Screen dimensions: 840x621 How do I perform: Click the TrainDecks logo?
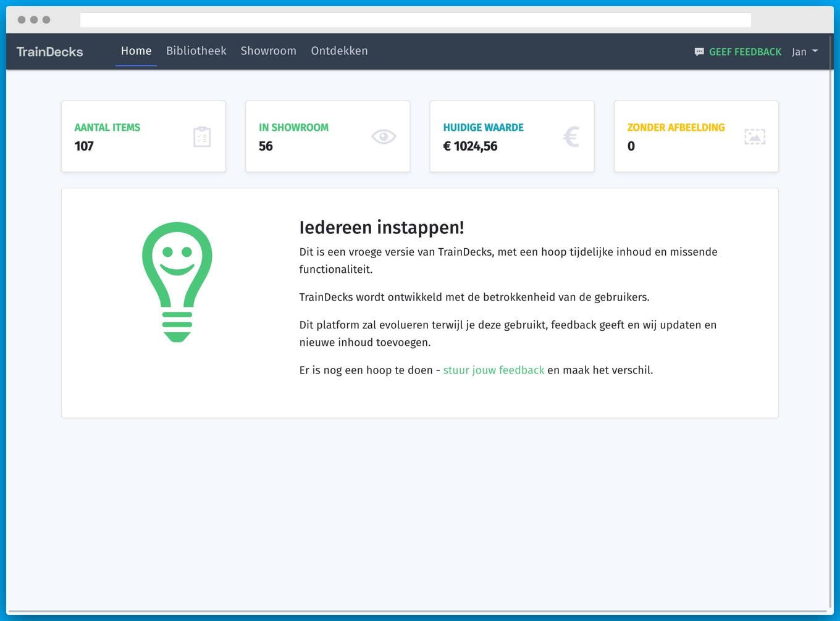tap(49, 52)
